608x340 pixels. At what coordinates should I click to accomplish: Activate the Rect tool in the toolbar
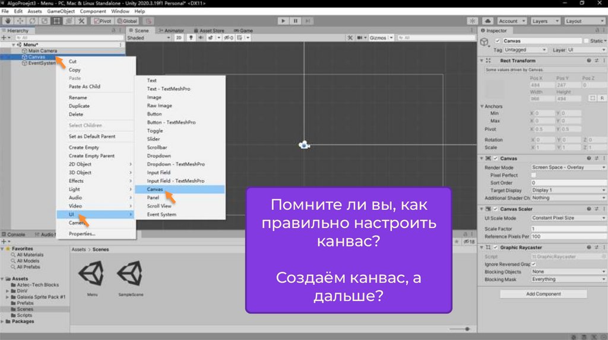(x=56, y=21)
